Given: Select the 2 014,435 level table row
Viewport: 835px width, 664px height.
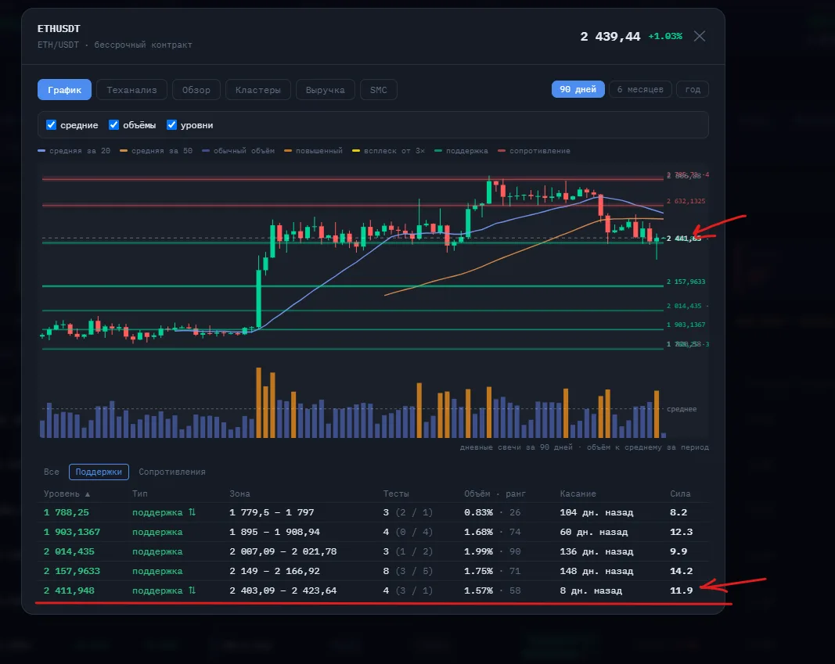Looking at the screenshot, I should (373, 551).
